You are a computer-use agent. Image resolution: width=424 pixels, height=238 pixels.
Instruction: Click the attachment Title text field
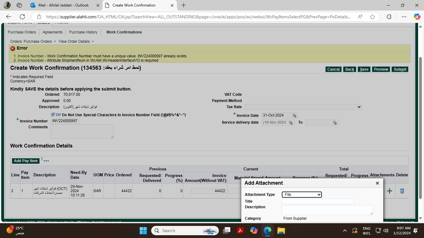318,201
